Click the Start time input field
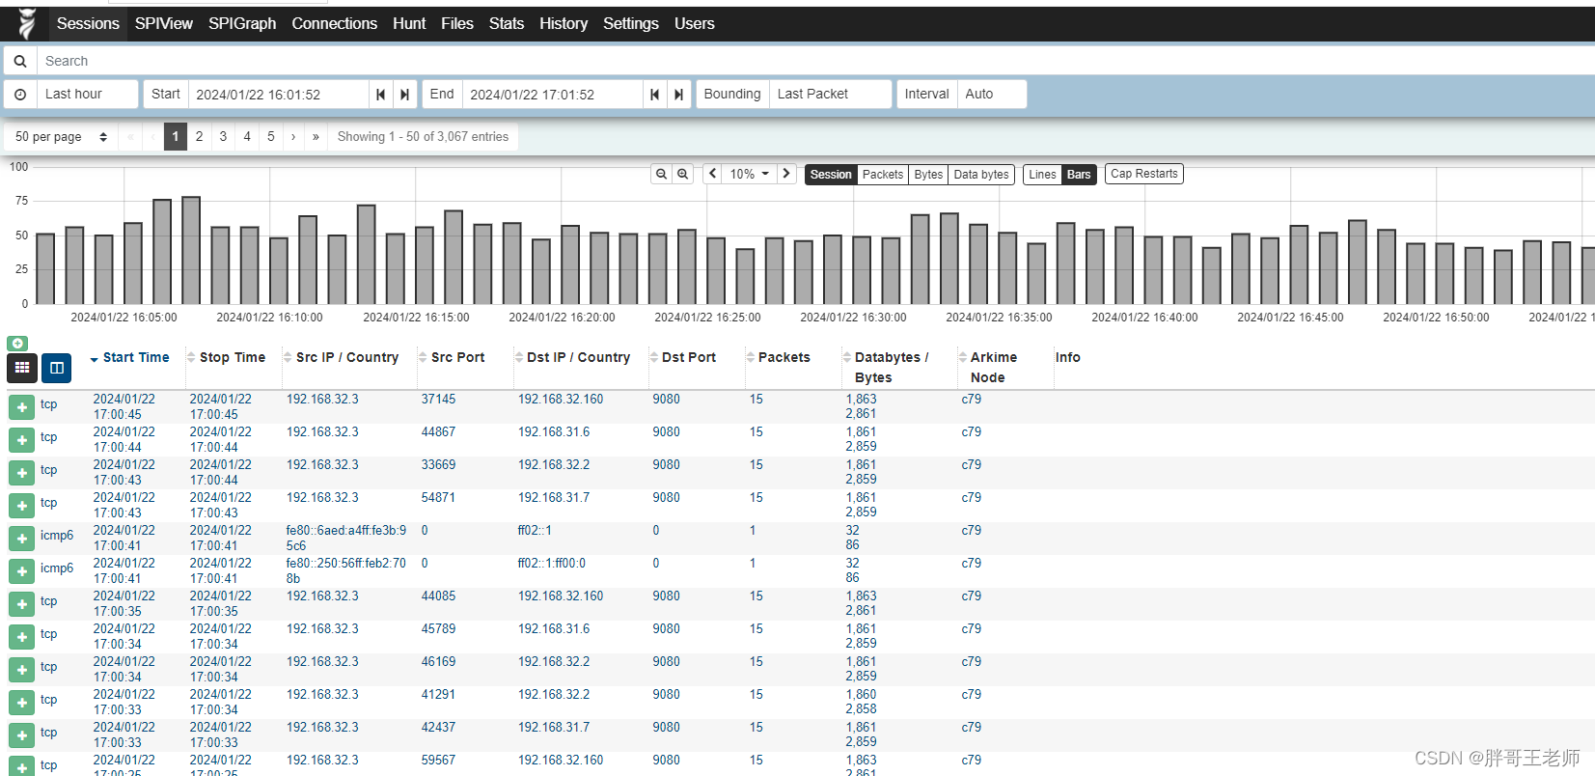 pos(278,95)
